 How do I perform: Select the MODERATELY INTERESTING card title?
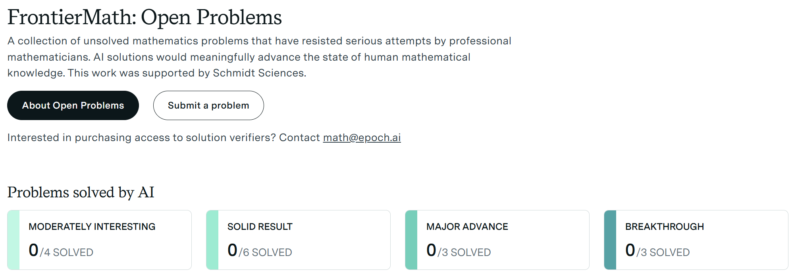[92, 227]
